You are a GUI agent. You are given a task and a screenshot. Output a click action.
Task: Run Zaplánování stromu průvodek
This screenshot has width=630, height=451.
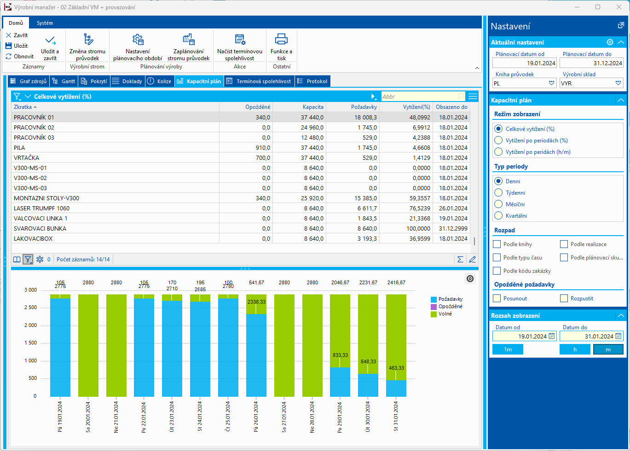click(x=188, y=39)
